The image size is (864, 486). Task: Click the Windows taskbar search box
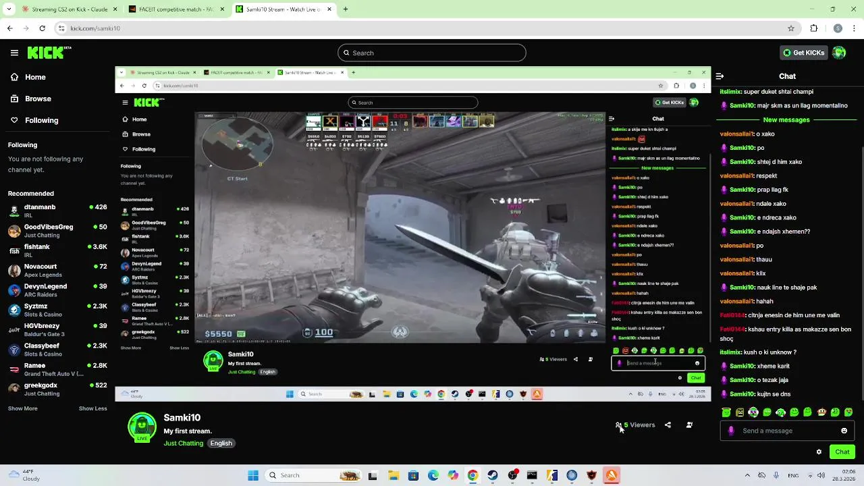[315, 475]
